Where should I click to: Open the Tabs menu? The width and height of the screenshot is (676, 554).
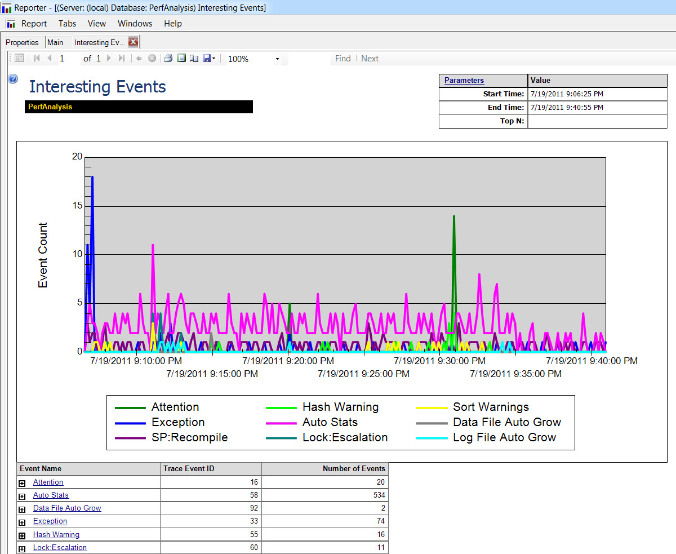pyautogui.click(x=67, y=24)
